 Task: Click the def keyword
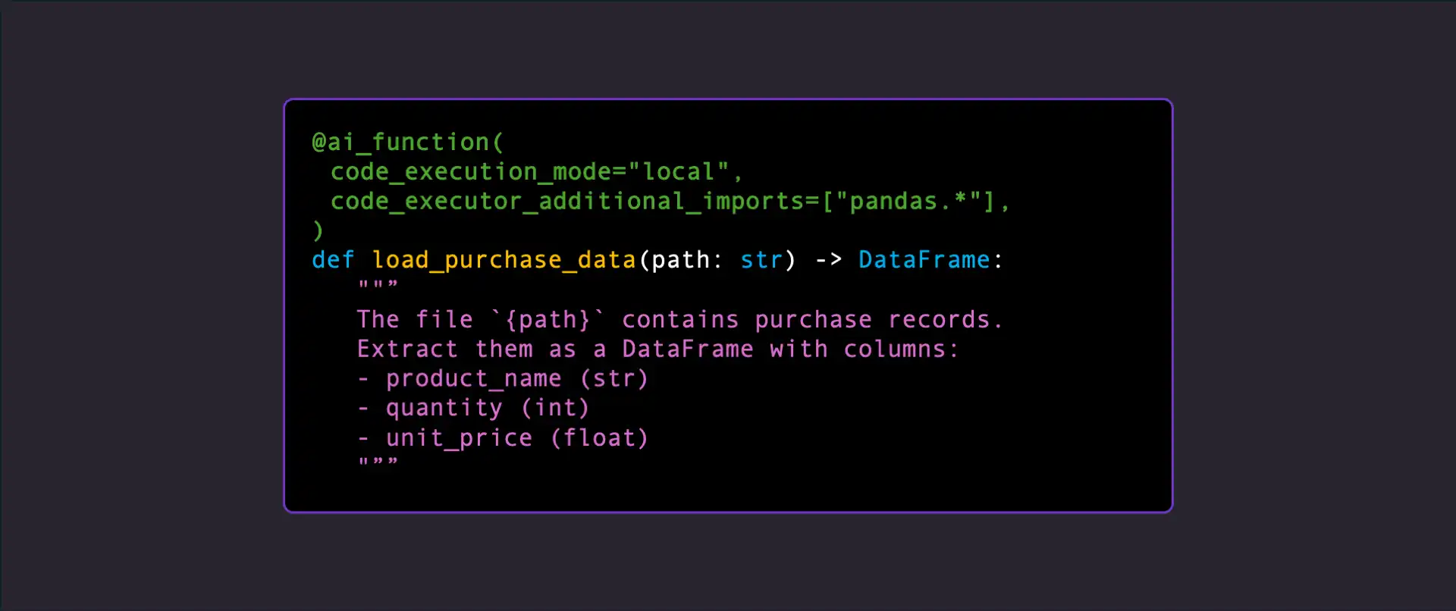click(333, 260)
